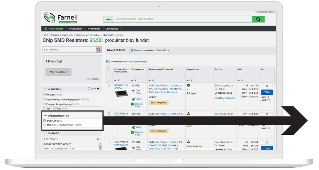Open the Alle produkter menu

click(x=56, y=29)
